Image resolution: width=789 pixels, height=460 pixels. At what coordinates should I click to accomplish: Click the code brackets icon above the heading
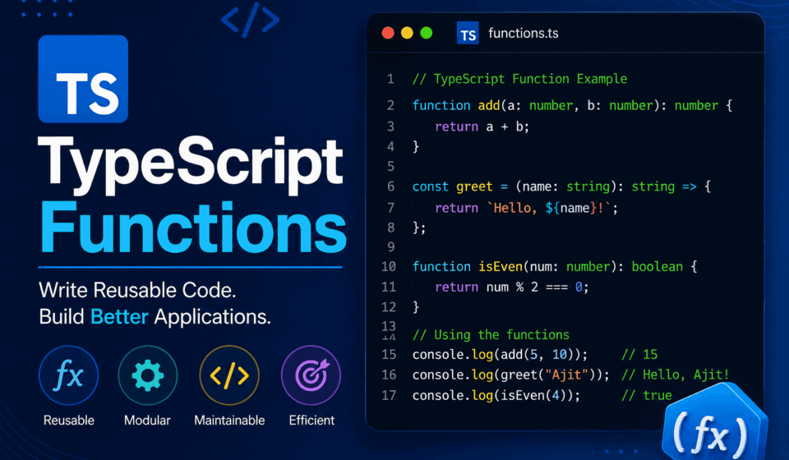[x=250, y=20]
